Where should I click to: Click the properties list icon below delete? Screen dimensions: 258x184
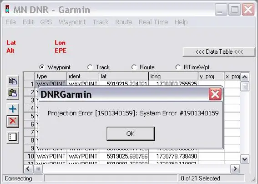coord(13,137)
